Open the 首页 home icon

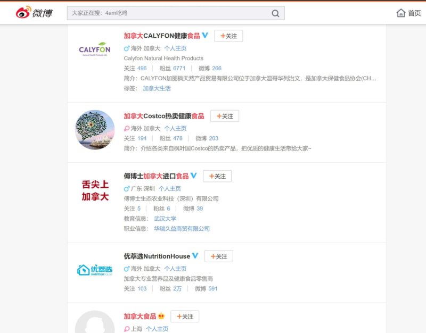[401, 13]
